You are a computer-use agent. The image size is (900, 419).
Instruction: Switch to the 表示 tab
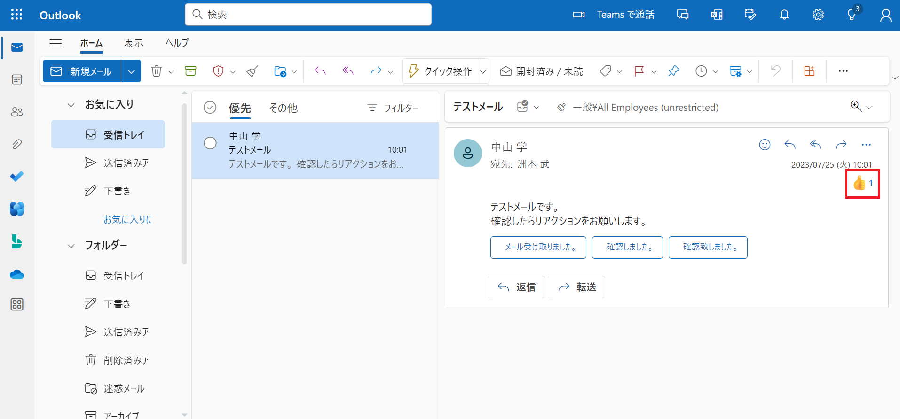134,43
